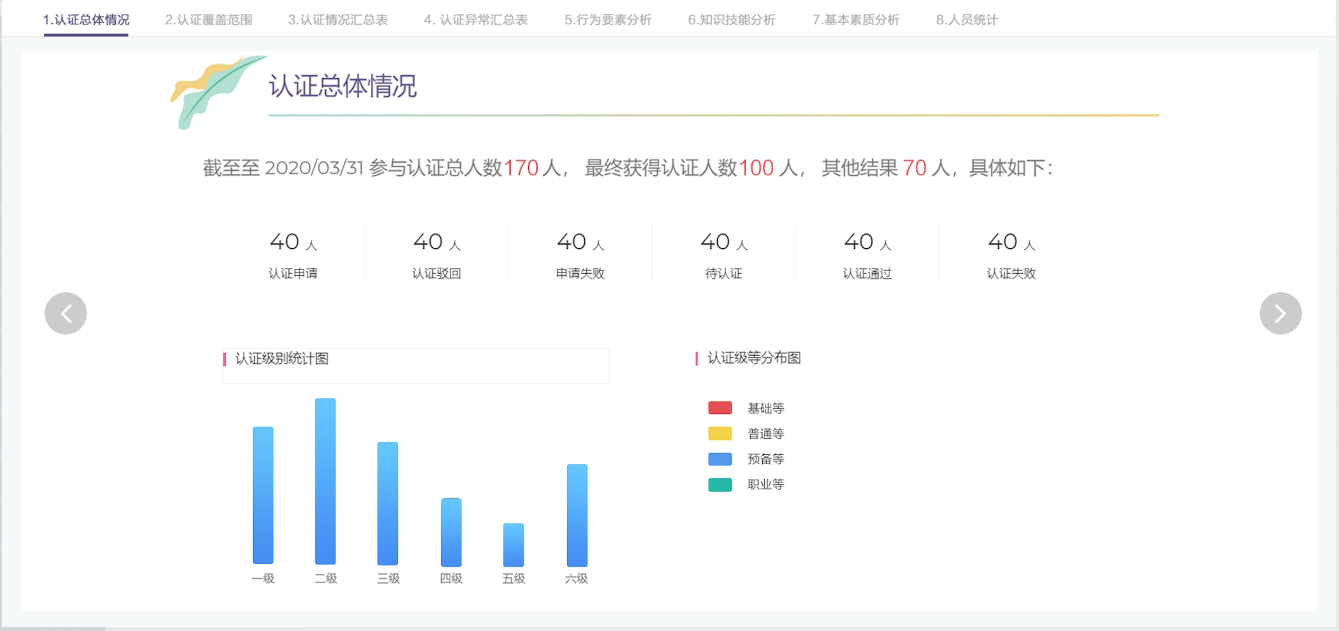This screenshot has width=1339, height=631.
Task: Click the 二级 bar in the chart
Action: pos(325,481)
